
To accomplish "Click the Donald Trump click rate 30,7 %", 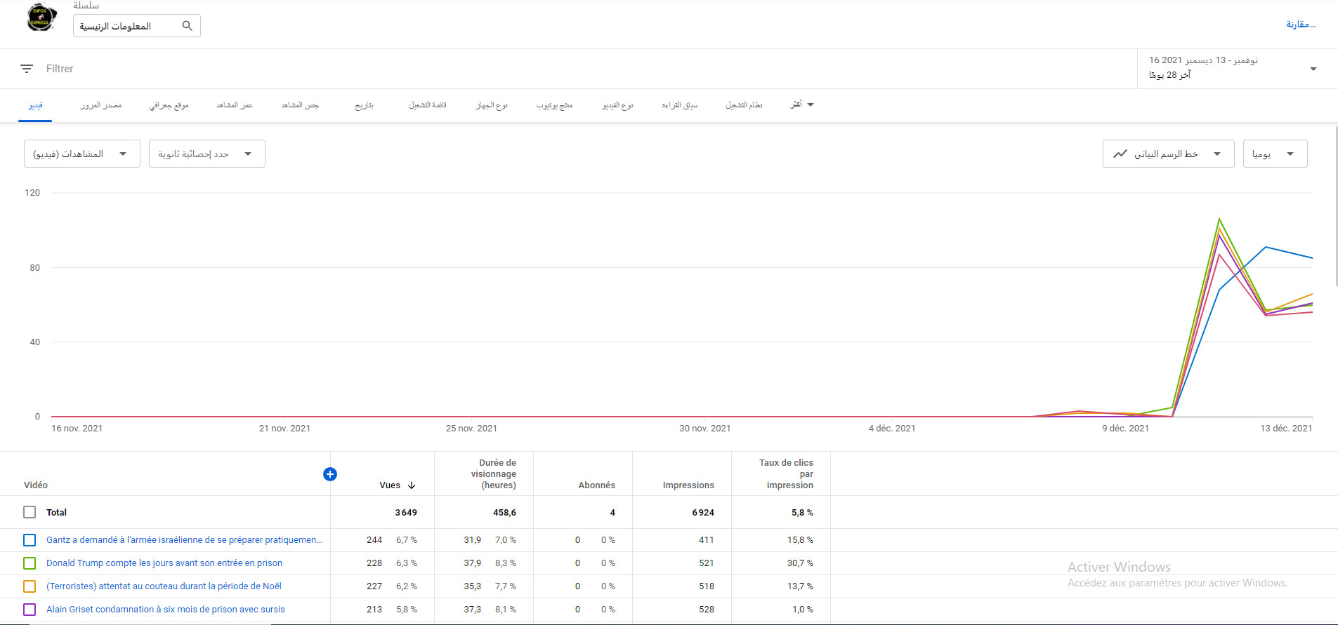I will tap(800, 563).
